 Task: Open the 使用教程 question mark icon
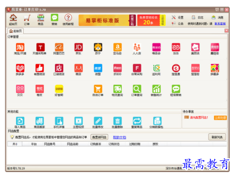point(68,20)
